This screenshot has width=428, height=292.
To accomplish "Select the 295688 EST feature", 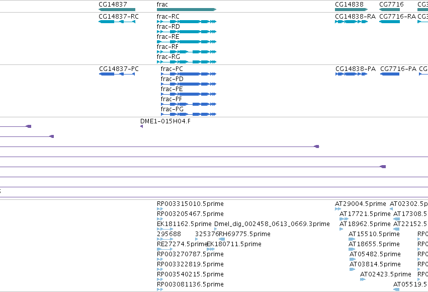I will point(165,239).
